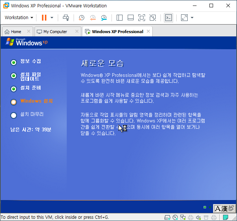Take a snapshot of the virtual machine
237x221 pixels.
(81, 18)
